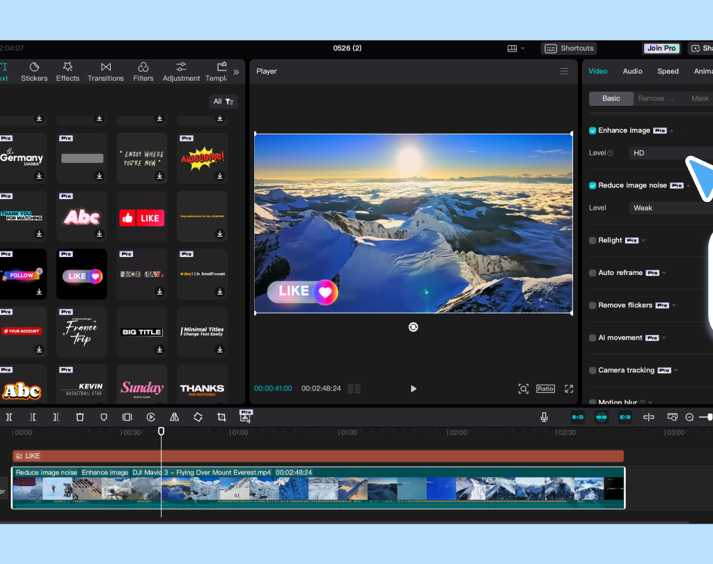Enter fullscreen preview in player
This screenshot has width=713, height=564.
coord(569,389)
